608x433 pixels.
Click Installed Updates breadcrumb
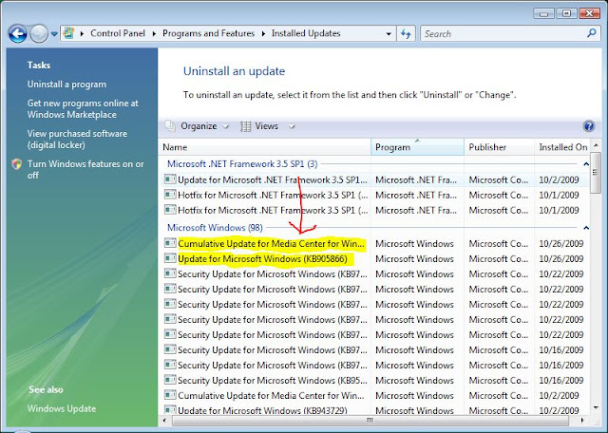coord(306,33)
